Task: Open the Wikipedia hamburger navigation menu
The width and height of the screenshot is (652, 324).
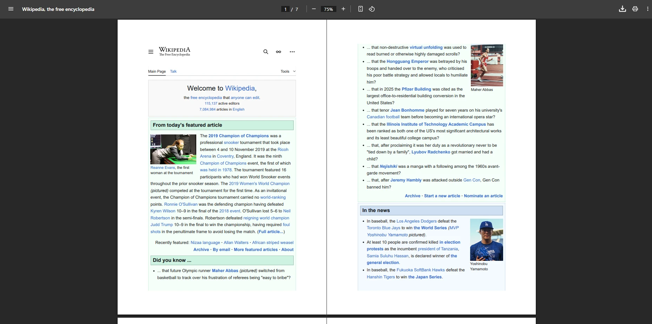Action: coord(151,52)
